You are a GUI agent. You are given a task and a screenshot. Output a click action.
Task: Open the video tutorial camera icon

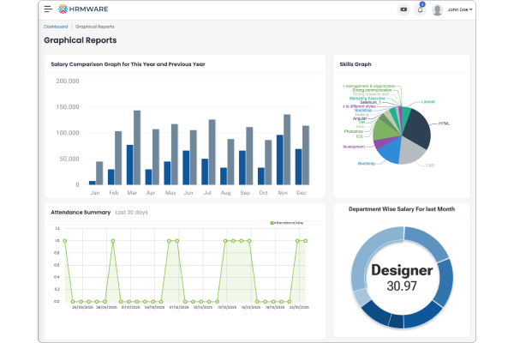coord(403,9)
